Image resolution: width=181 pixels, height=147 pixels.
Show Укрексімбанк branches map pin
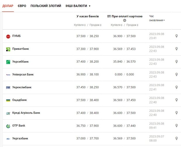pyautogui.click(x=177, y=87)
